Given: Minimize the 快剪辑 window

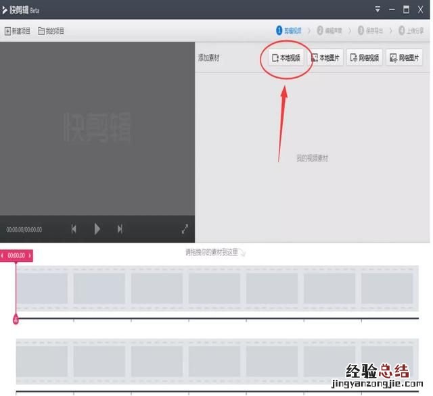Looking at the screenshot, I should tap(392, 9).
